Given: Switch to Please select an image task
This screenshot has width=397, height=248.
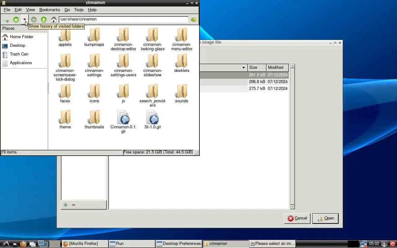Looking at the screenshot, I should pos(272,244).
